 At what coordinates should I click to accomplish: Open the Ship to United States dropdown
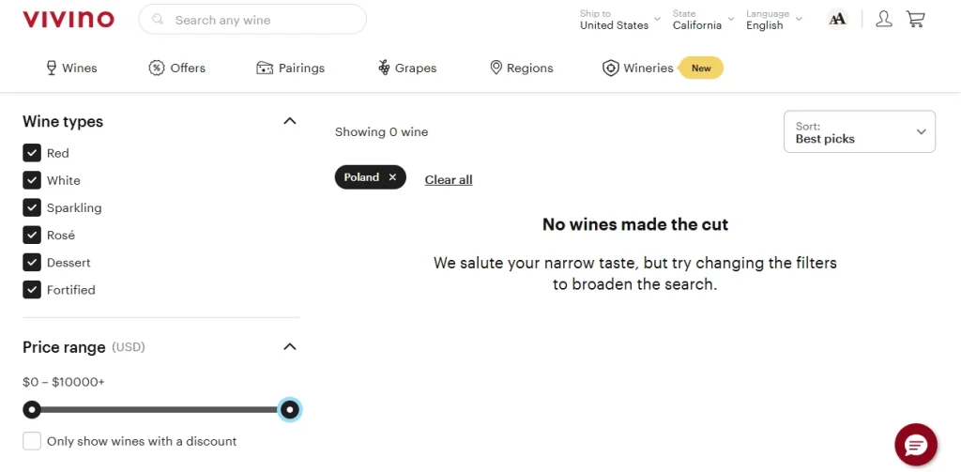(x=620, y=20)
